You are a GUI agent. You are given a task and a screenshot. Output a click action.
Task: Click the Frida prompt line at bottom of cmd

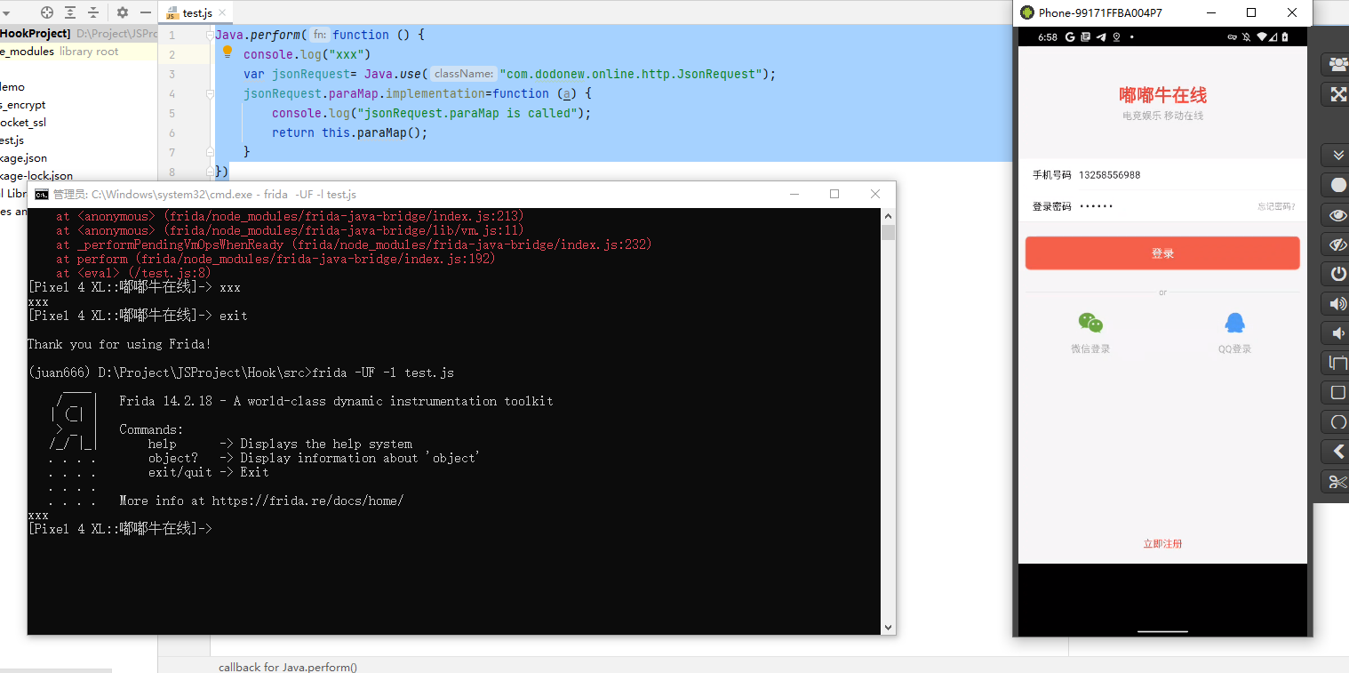click(120, 529)
